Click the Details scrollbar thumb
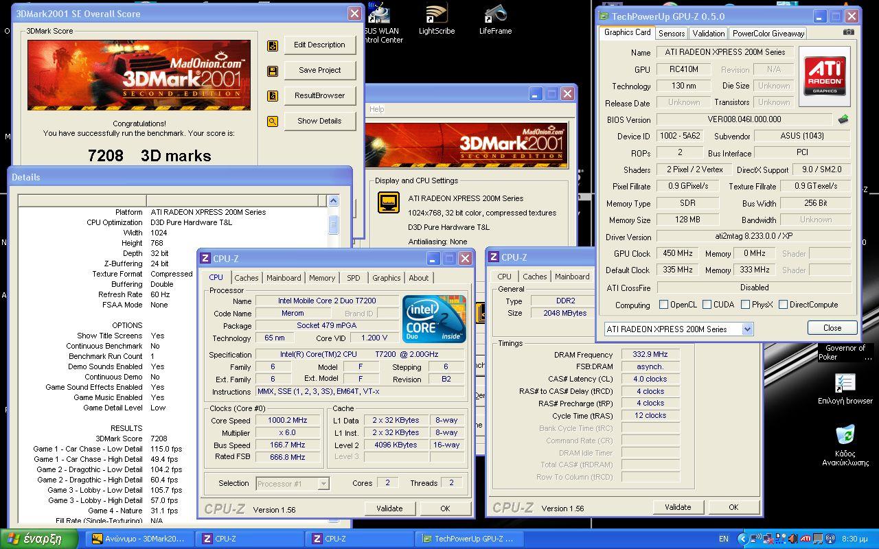879x549 pixels. pos(333,224)
